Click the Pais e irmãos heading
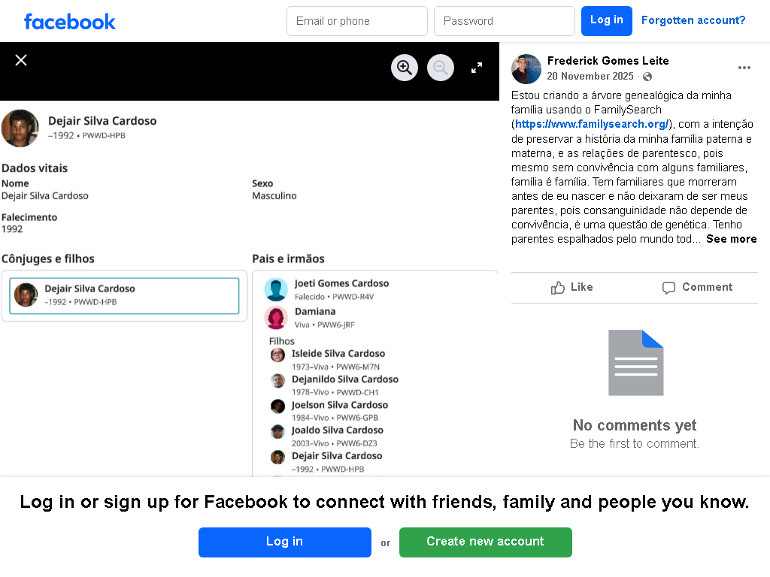 288,258
